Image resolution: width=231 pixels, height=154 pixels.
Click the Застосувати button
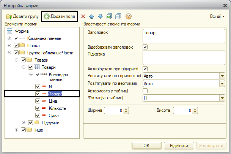pos(211,146)
